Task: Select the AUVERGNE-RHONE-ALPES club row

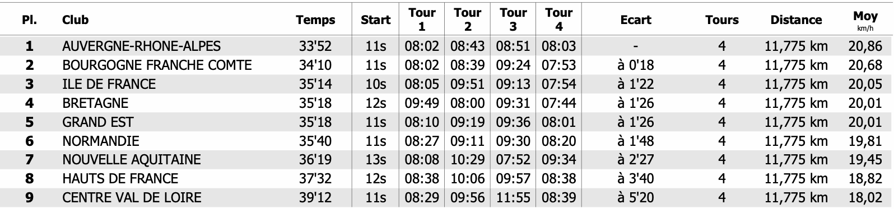Action: coord(446,46)
